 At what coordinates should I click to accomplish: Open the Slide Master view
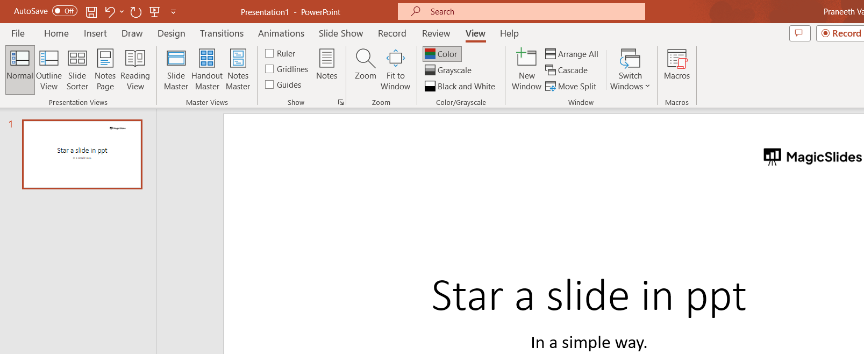tap(176, 70)
